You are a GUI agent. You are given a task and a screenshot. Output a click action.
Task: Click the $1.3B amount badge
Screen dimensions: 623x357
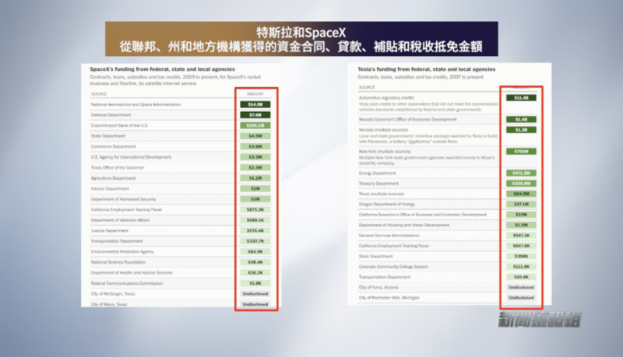pos(521,130)
